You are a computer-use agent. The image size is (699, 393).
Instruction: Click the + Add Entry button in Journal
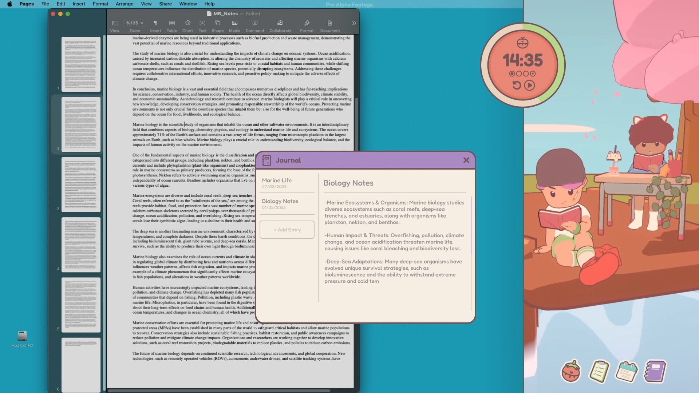[287, 230]
